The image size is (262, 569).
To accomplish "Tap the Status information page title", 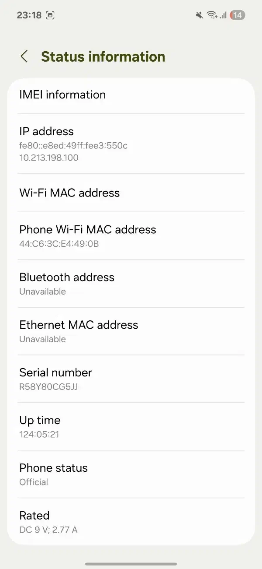I will [103, 56].
